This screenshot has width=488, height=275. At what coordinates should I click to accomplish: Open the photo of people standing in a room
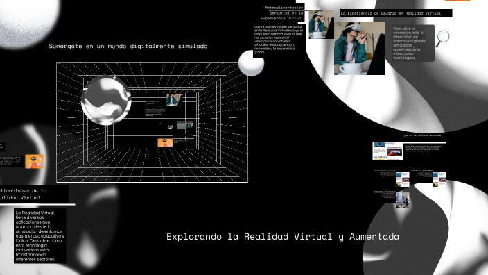[403, 200]
